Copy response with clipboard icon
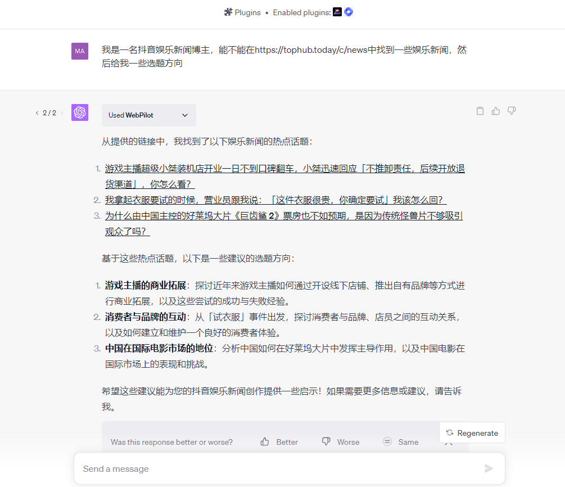565x487 pixels. point(480,111)
